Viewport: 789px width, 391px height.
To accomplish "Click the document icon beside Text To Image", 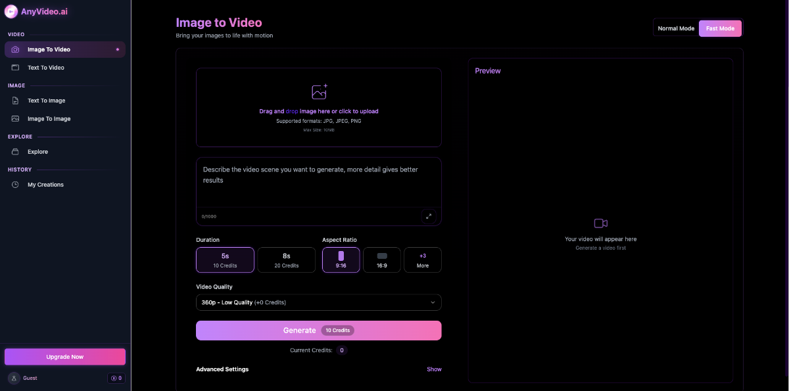I will [x=15, y=101].
